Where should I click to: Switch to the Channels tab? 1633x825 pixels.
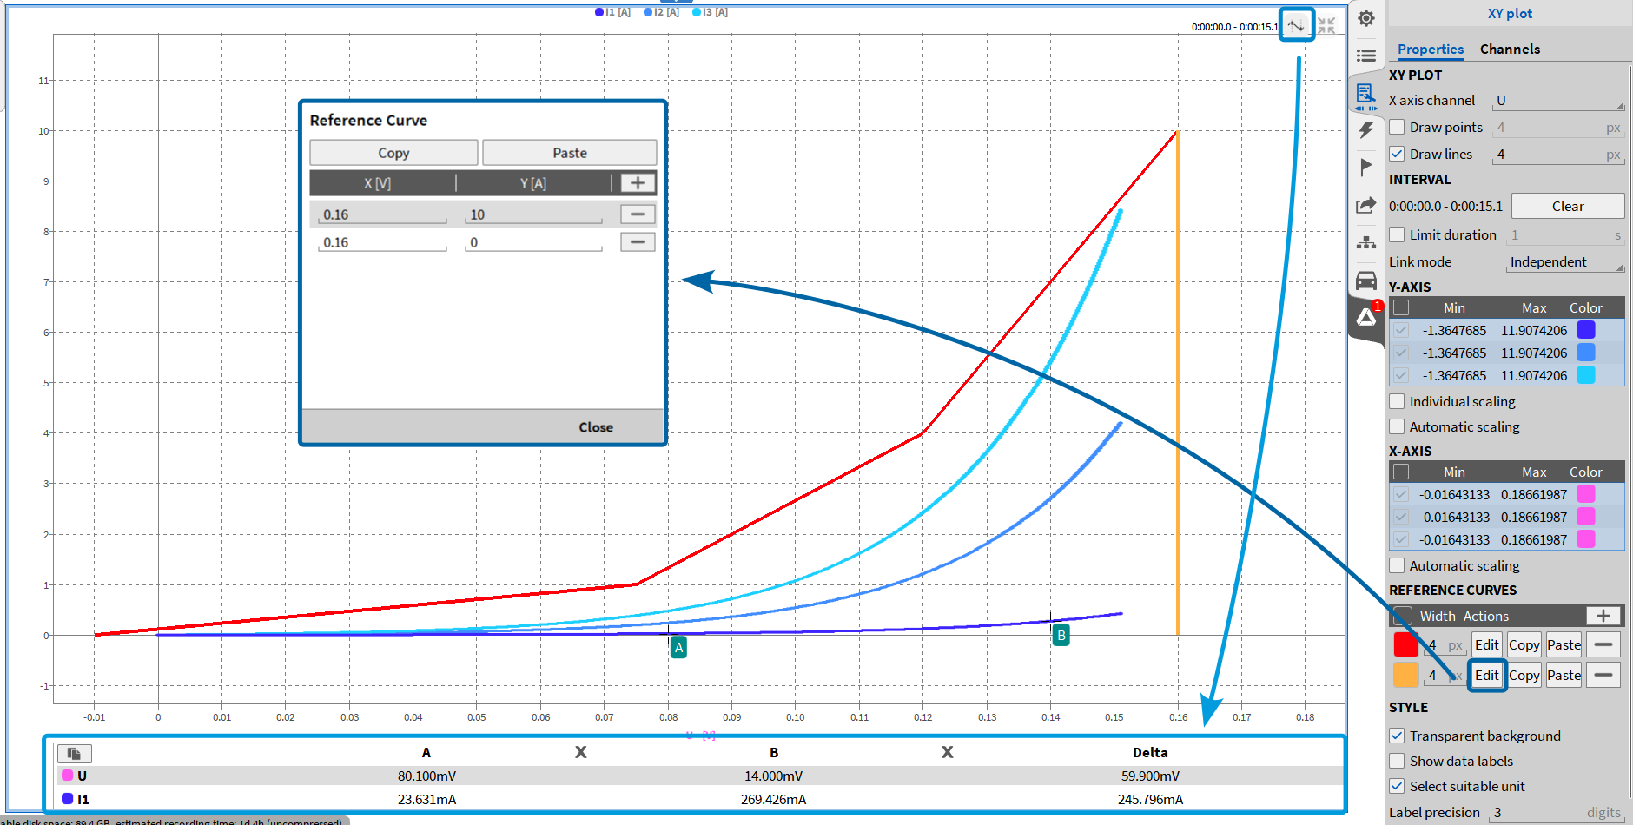[1510, 49]
